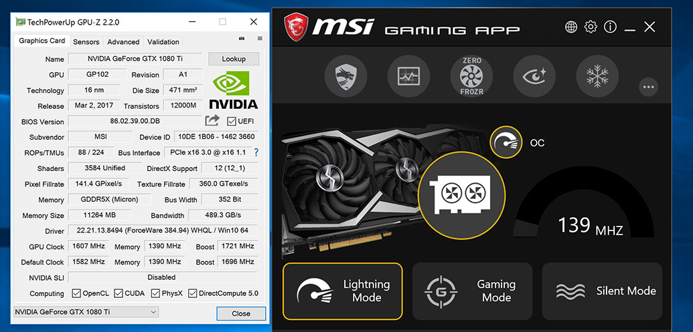Open the hardware monitor icon
693x332 pixels.
click(408, 76)
